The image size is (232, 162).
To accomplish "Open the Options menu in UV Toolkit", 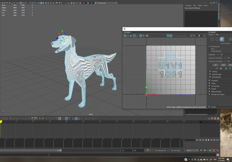I will tap(211, 35).
